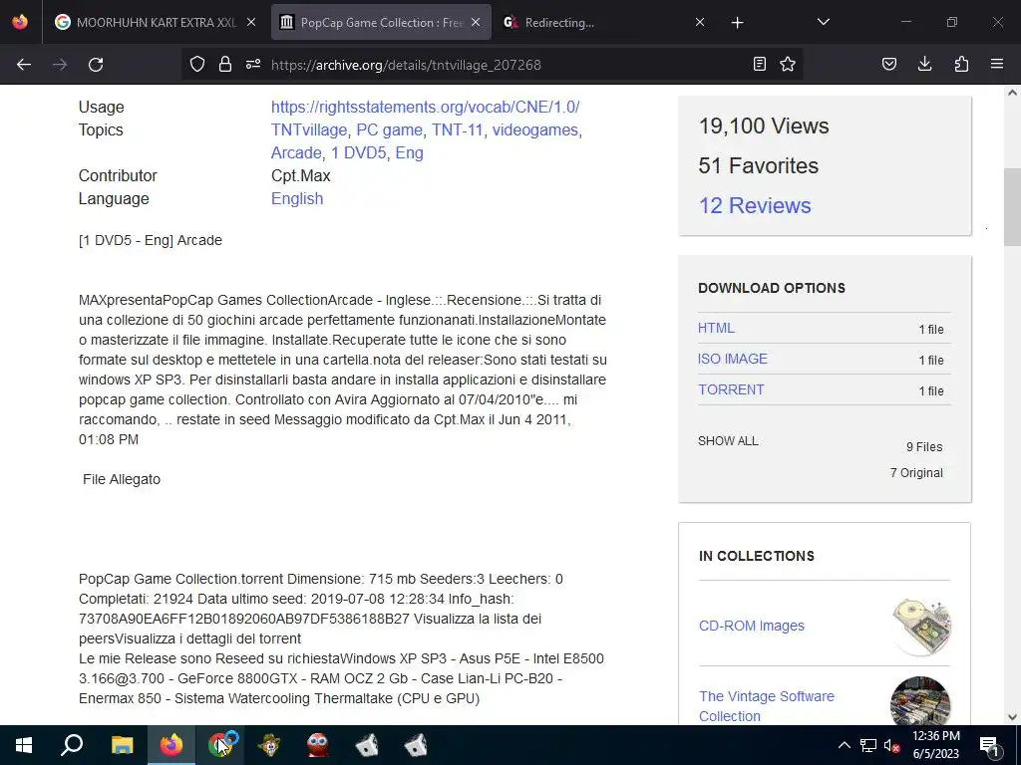Click the scroll down arrow
1021x765 pixels.
tap(1012, 717)
